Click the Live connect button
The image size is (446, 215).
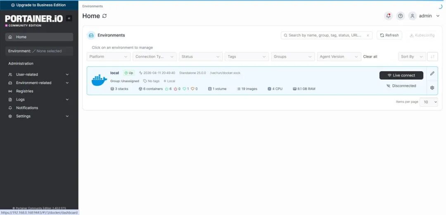click(401, 75)
